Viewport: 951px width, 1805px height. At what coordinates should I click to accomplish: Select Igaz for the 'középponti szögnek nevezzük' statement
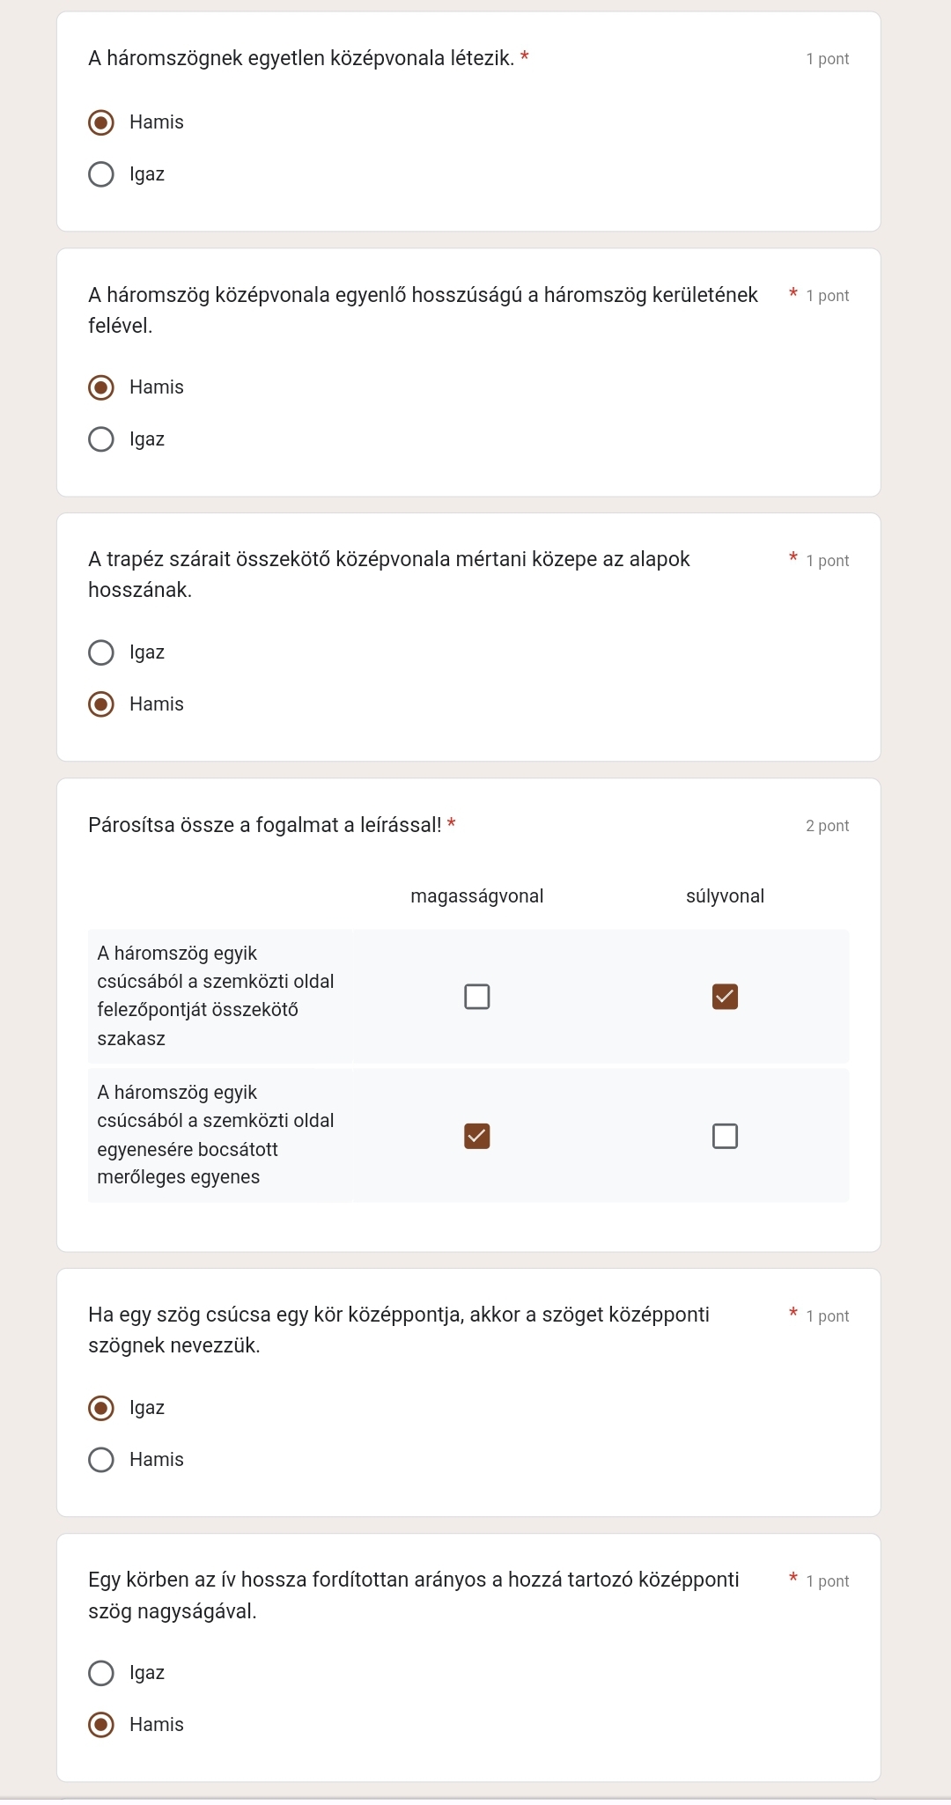pos(101,1408)
